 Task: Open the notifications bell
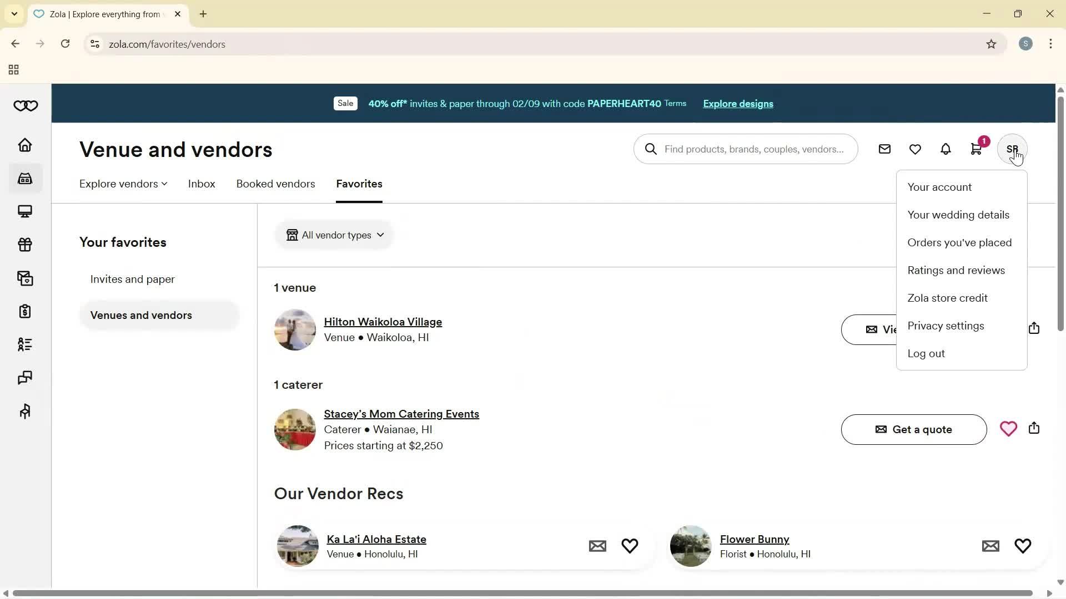[x=946, y=149]
